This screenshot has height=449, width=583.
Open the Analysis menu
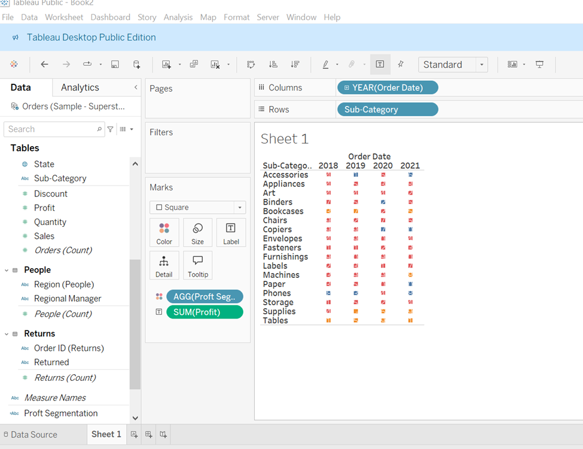coord(178,17)
